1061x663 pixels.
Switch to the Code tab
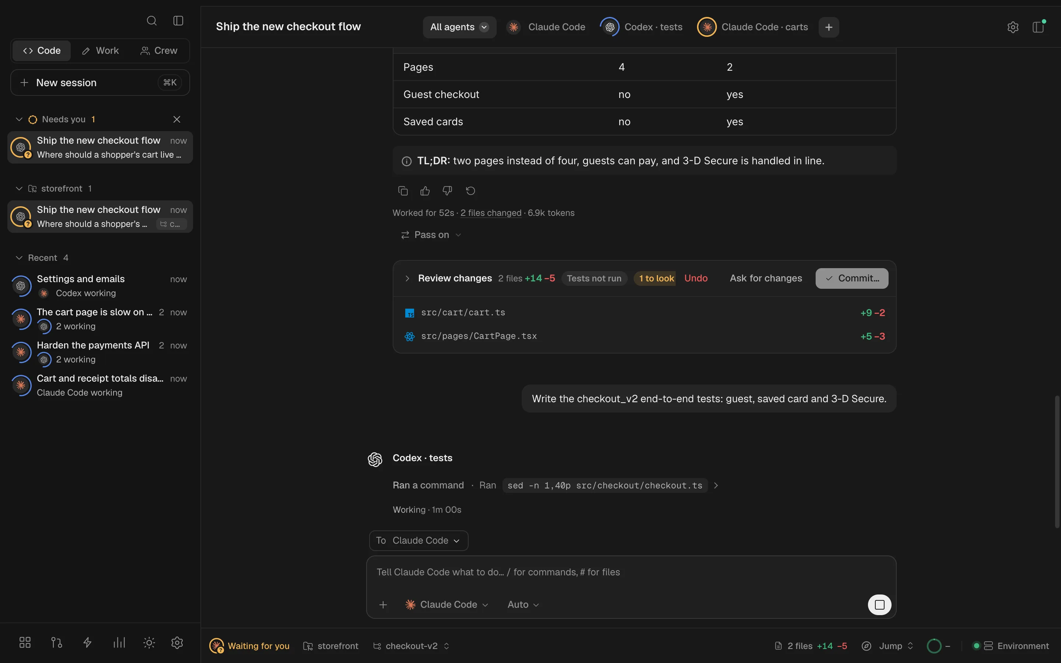tap(42, 51)
